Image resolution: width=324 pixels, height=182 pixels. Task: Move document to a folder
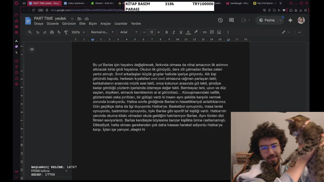pyautogui.click(x=79, y=19)
